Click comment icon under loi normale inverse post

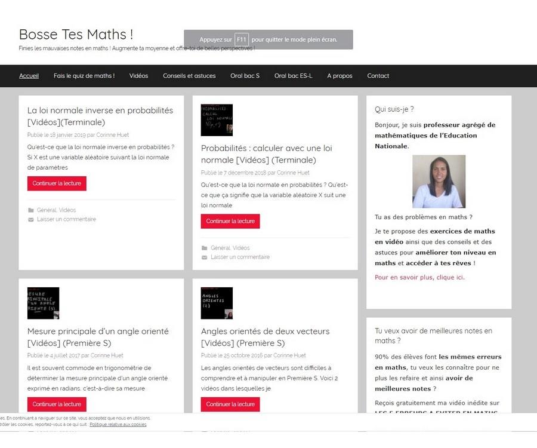31,219
